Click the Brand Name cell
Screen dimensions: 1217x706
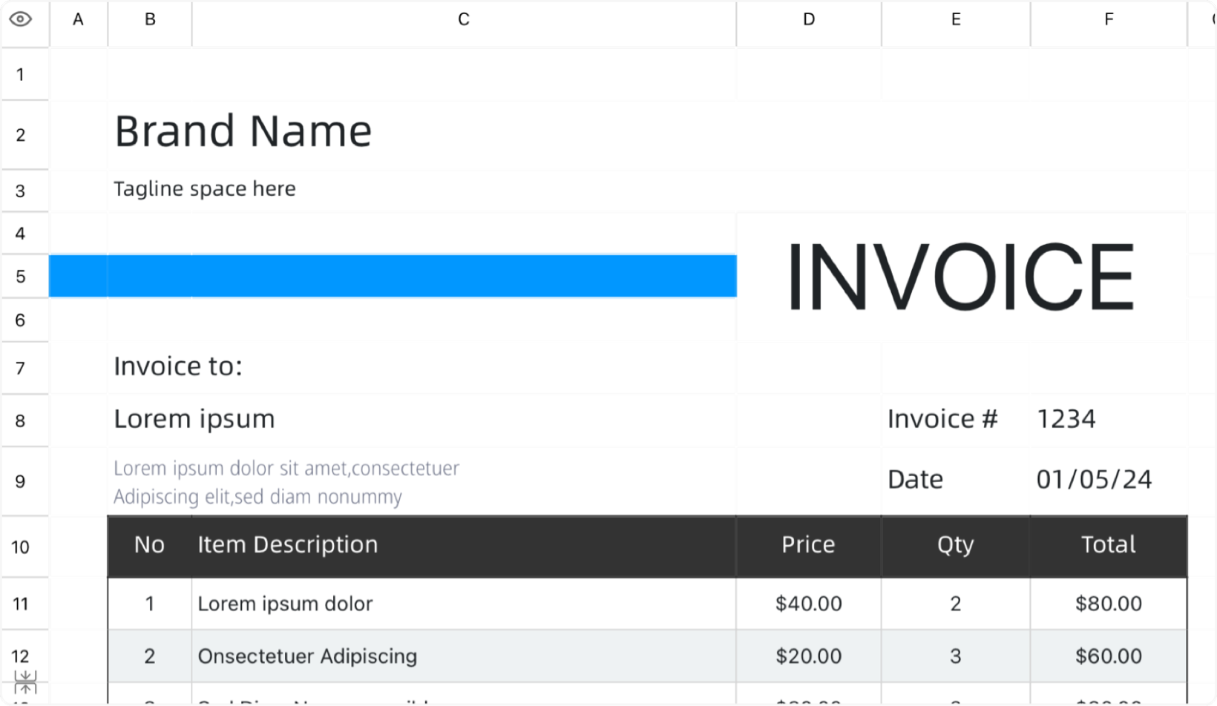[243, 132]
